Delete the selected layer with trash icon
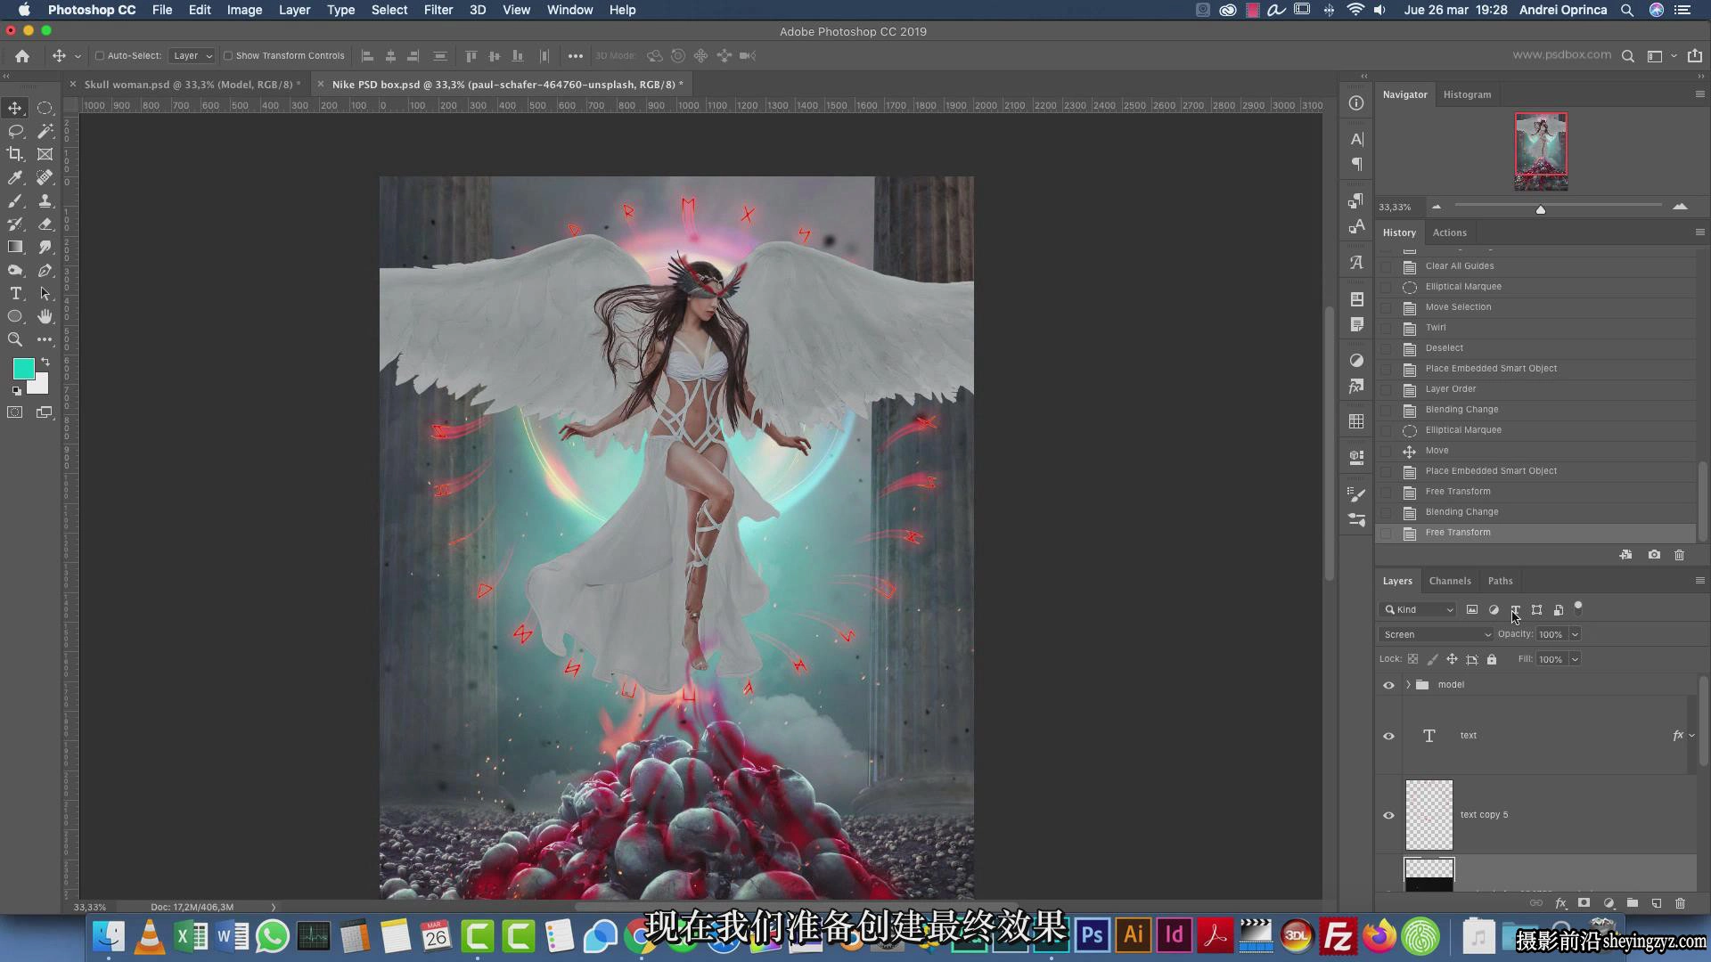This screenshot has height=962, width=1711. click(x=1680, y=903)
